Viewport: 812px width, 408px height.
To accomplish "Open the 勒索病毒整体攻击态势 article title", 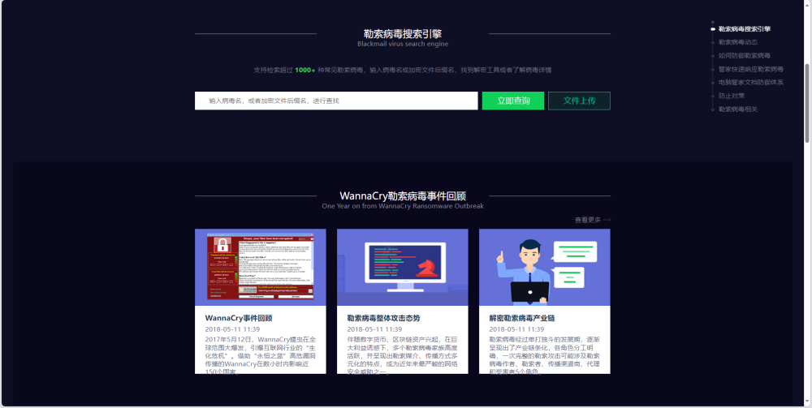I will [x=384, y=318].
